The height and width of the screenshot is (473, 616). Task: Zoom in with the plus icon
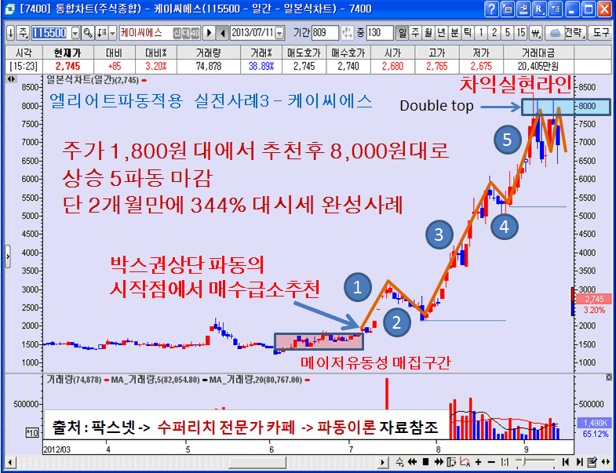tap(478, 461)
